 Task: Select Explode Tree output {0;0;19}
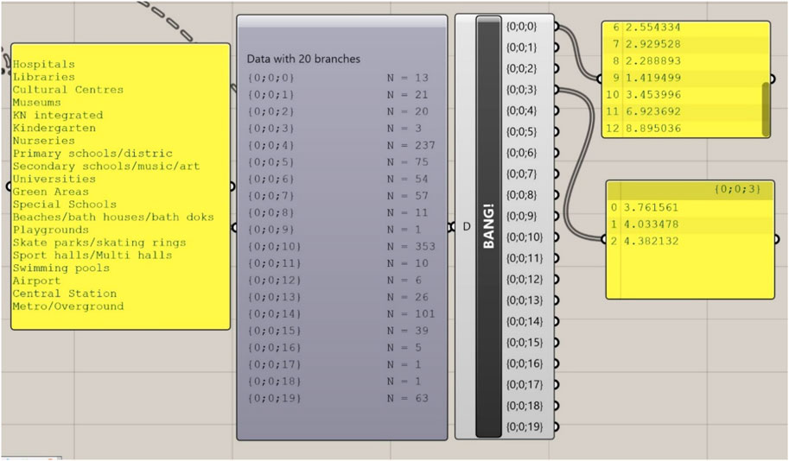click(525, 426)
